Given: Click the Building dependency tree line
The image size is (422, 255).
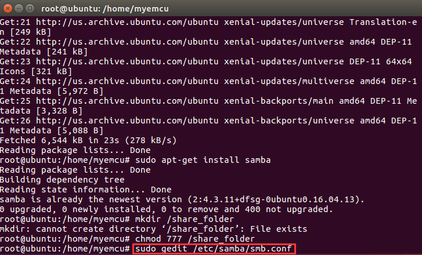Looking at the screenshot, I should click(62, 180).
